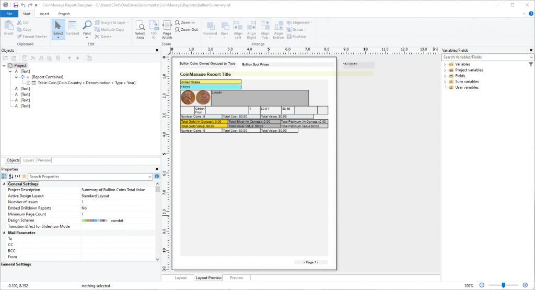
Task: Click the filter funnel icon in Variables/Fields
Action: pyautogui.click(x=531, y=64)
